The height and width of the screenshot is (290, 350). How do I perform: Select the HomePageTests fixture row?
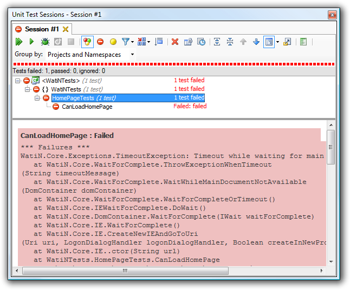(128, 98)
